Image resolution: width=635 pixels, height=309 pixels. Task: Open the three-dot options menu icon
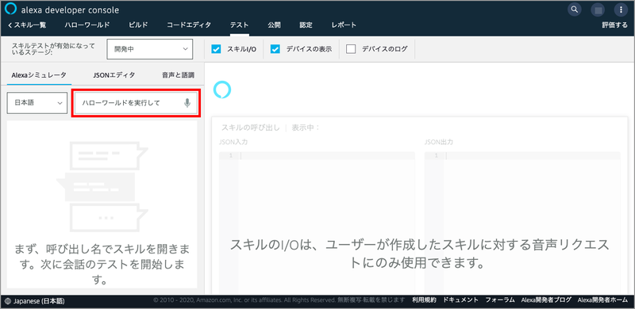coord(621,10)
